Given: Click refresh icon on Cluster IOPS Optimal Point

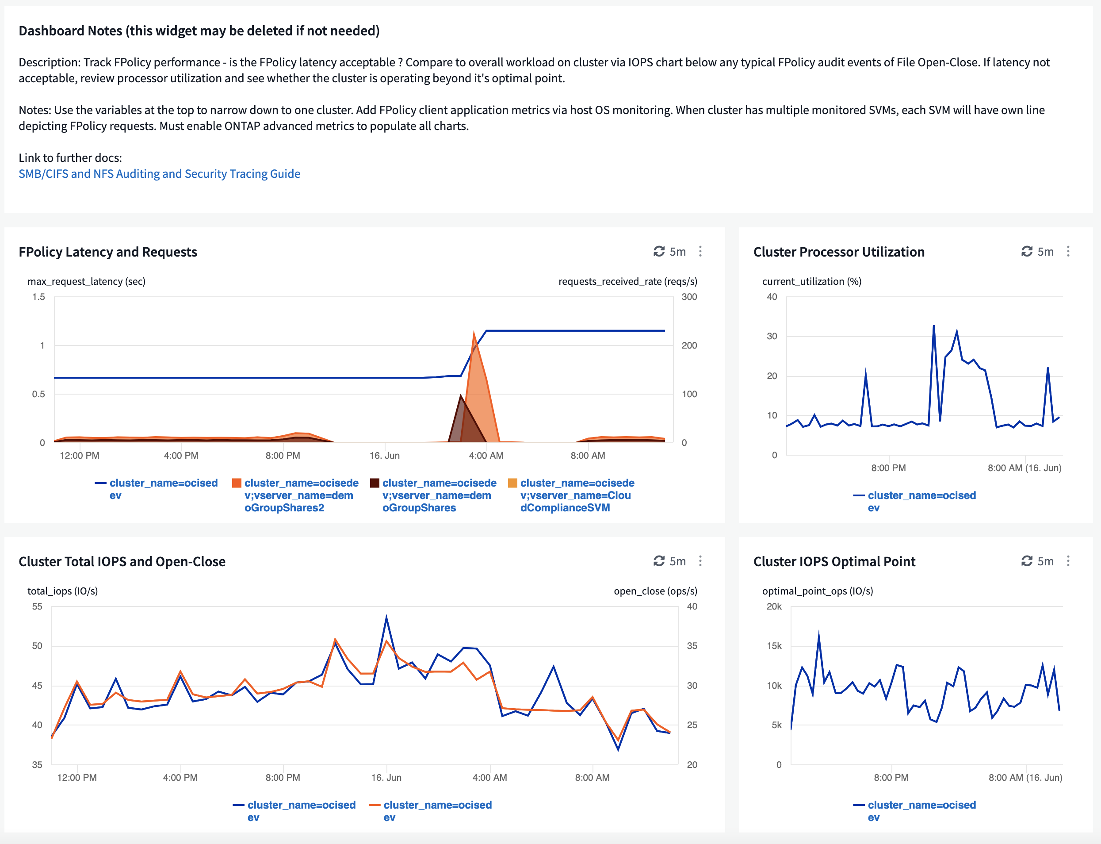Looking at the screenshot, I should pos(1027,560).
